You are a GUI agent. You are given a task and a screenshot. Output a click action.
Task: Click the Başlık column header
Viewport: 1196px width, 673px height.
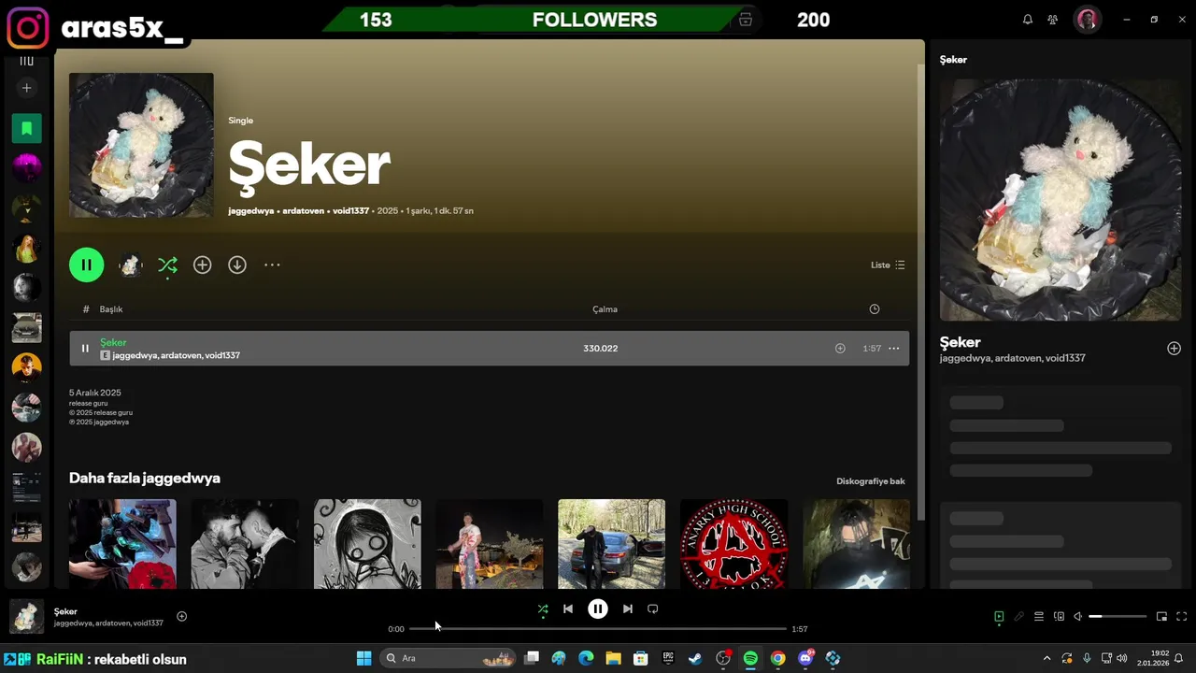pyautogui.click(x=111, y=309)
